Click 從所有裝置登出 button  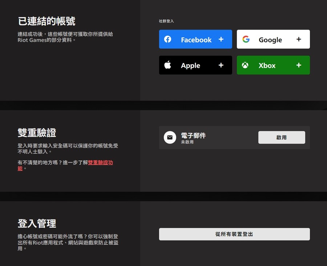(x=234, y=234)
